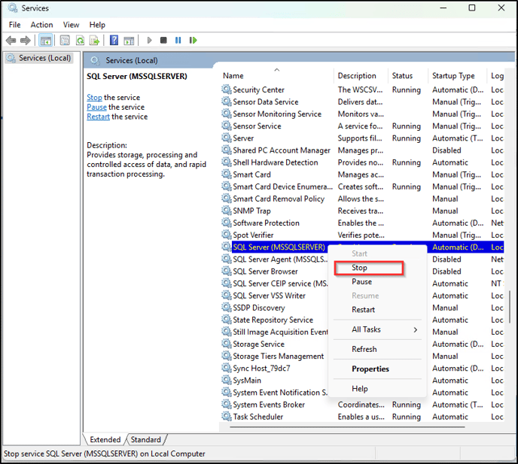Click the gear icon beside SQL Server Browser
518x464 pixels.
point(227,271)
